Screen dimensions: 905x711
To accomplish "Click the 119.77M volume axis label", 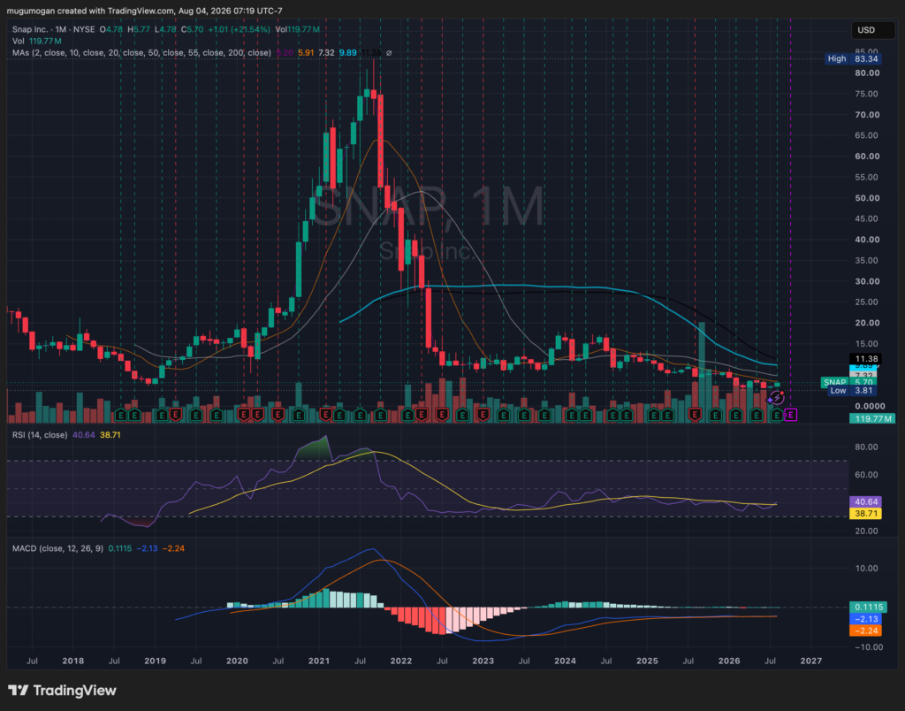I will [x=872, y=418].
